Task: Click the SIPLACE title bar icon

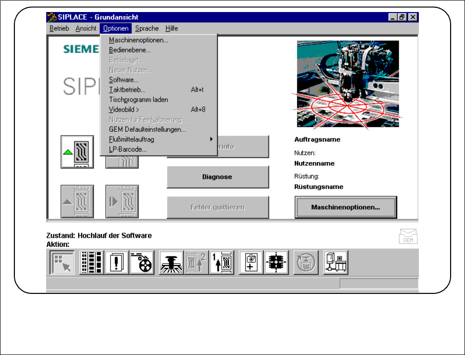Action: (x=51, y=17)
